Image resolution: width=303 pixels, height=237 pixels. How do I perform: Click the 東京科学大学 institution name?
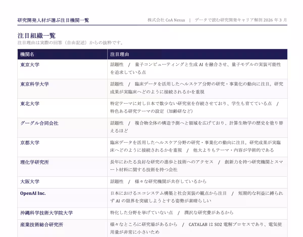coord(35,84)
